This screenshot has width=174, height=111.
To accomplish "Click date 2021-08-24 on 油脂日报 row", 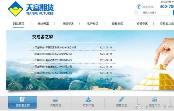I will pos(106,54).
